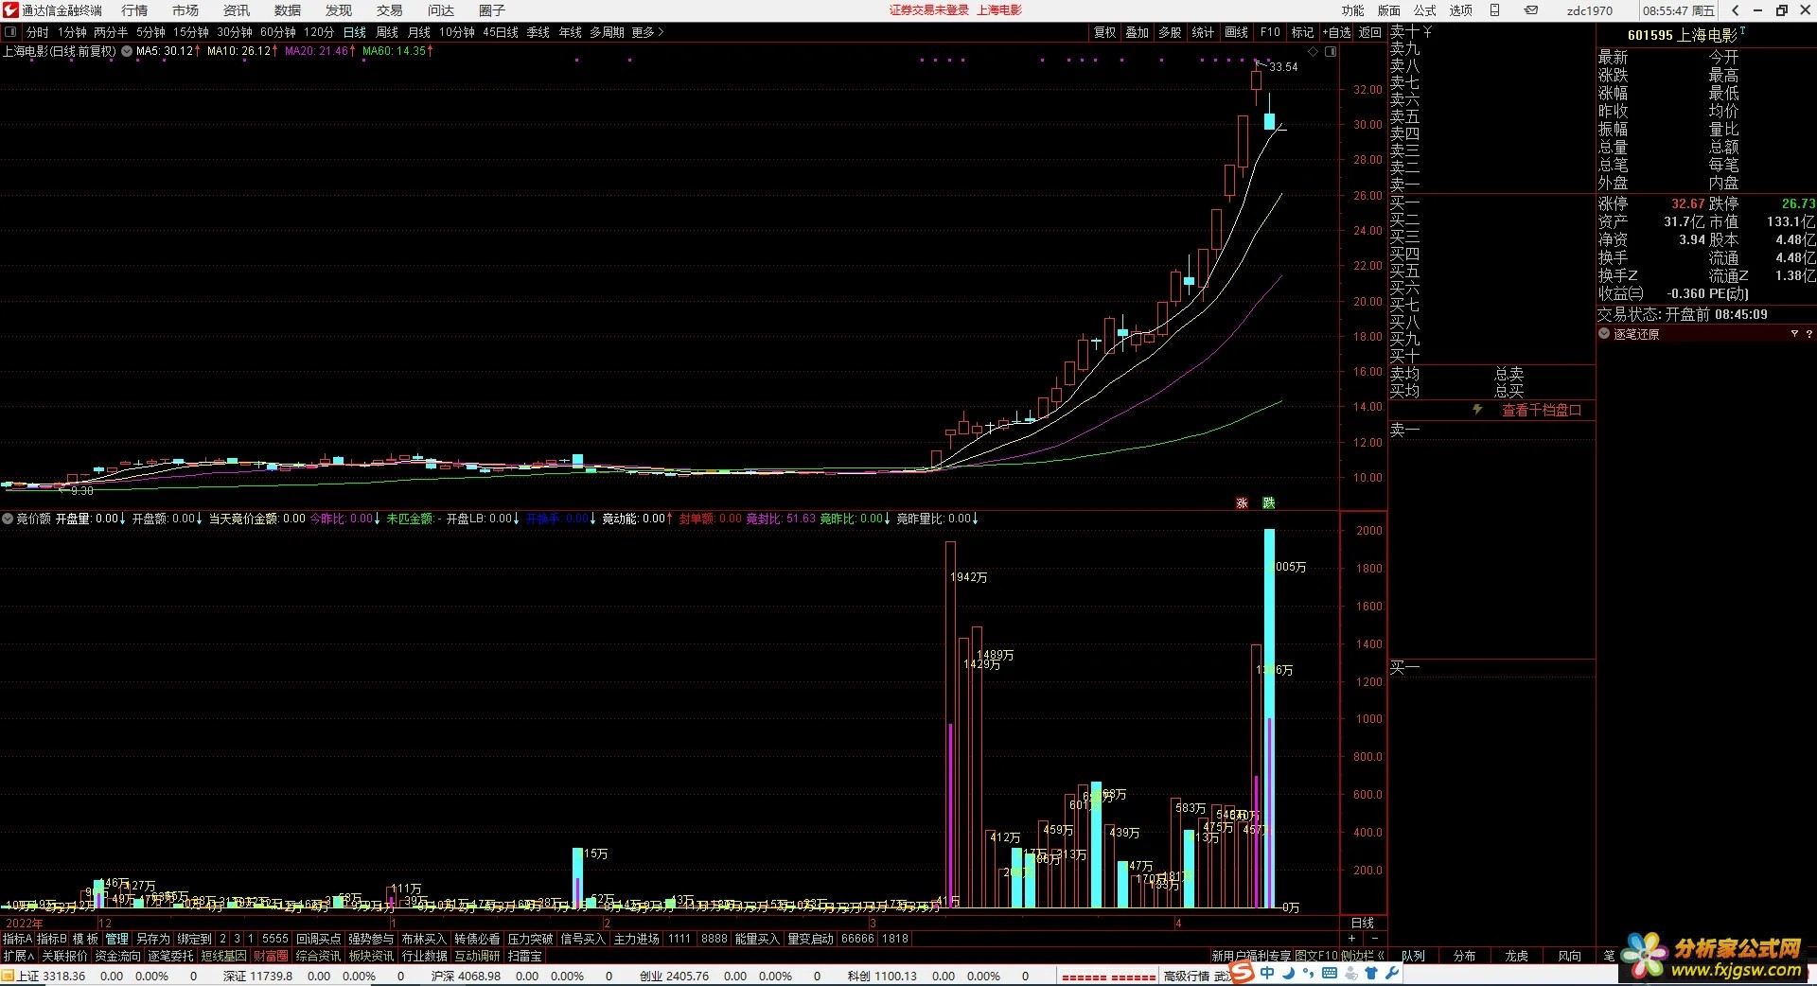Select 回调买点 indicator

point(318,939)
